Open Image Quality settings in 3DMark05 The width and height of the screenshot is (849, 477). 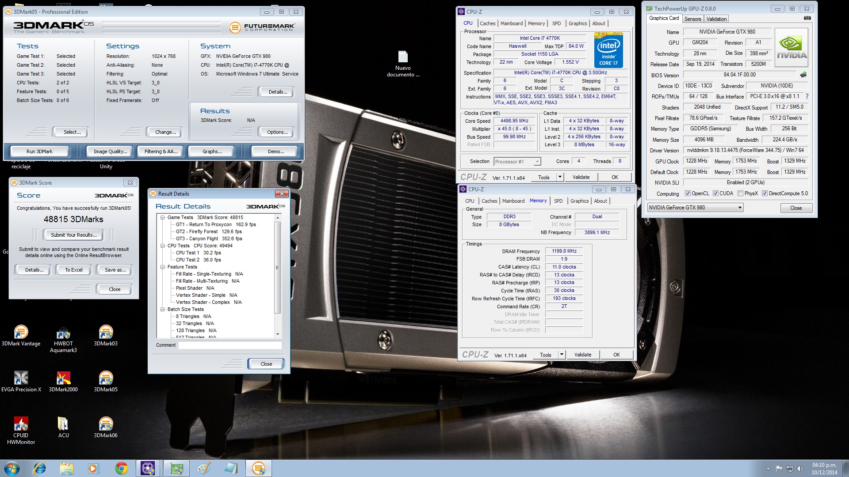pyautogui.click(x=110, y=151)
